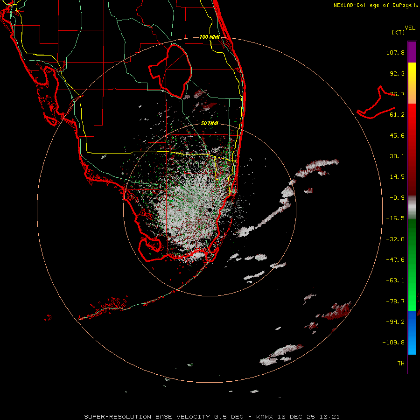The image size is (420, 420).
Task: Click the 45.6 velocity scale value
Action: (x=397, y=135)
